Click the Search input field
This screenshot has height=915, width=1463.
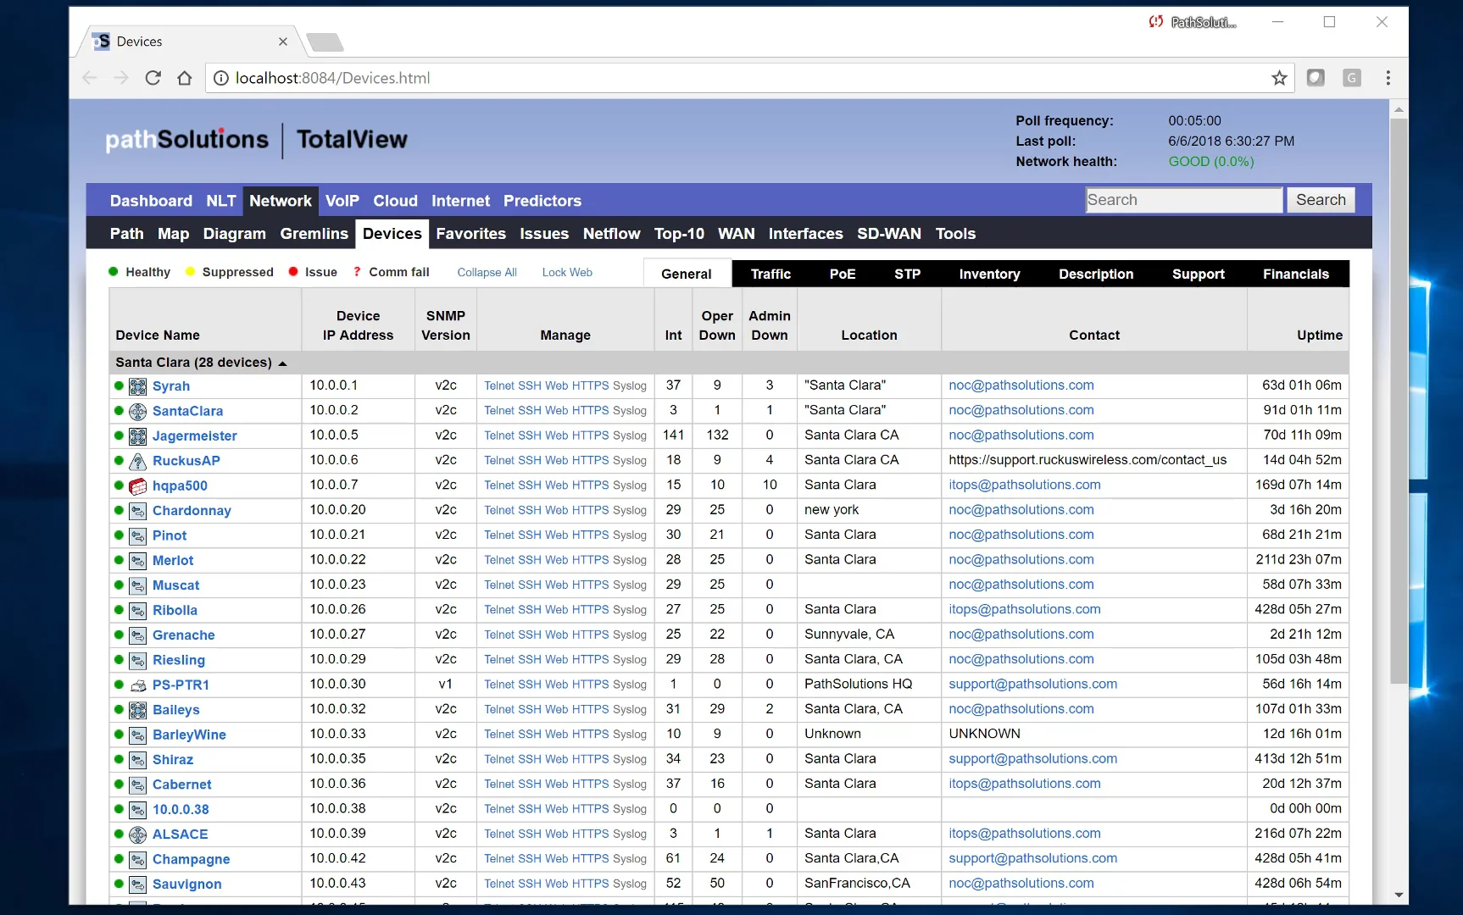[1184, 200]
